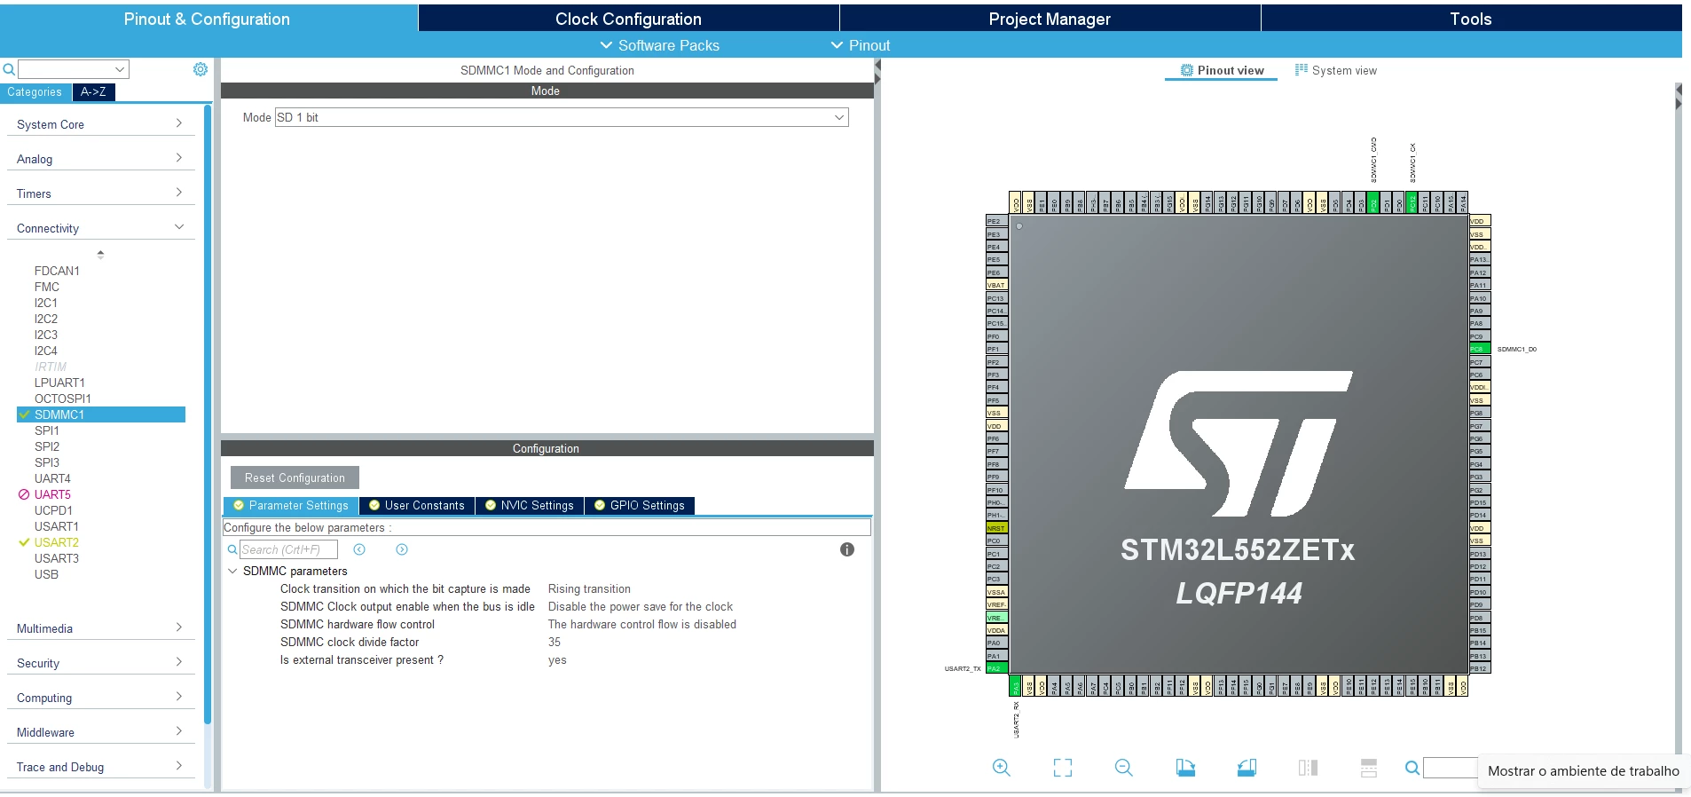Click the external transceiver value 'yes'
Image resolution: width=1691 pixels, height=797 pixels.
[x=557, y=659]
